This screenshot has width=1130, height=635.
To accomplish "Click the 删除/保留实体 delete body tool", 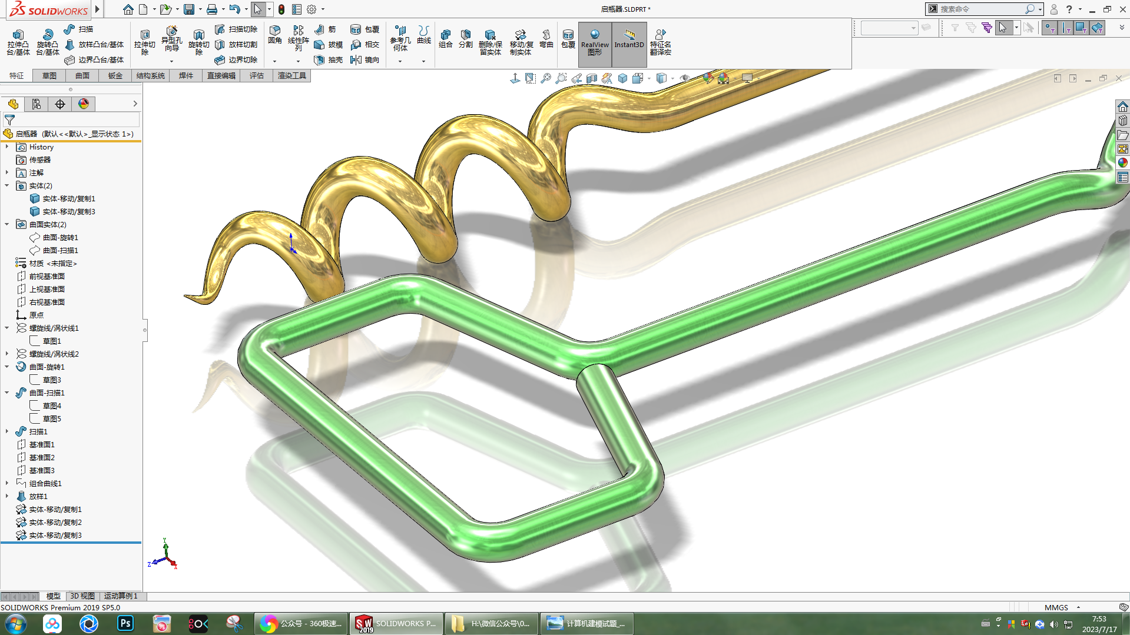I will pyautogui.click(x=490, y=42).
